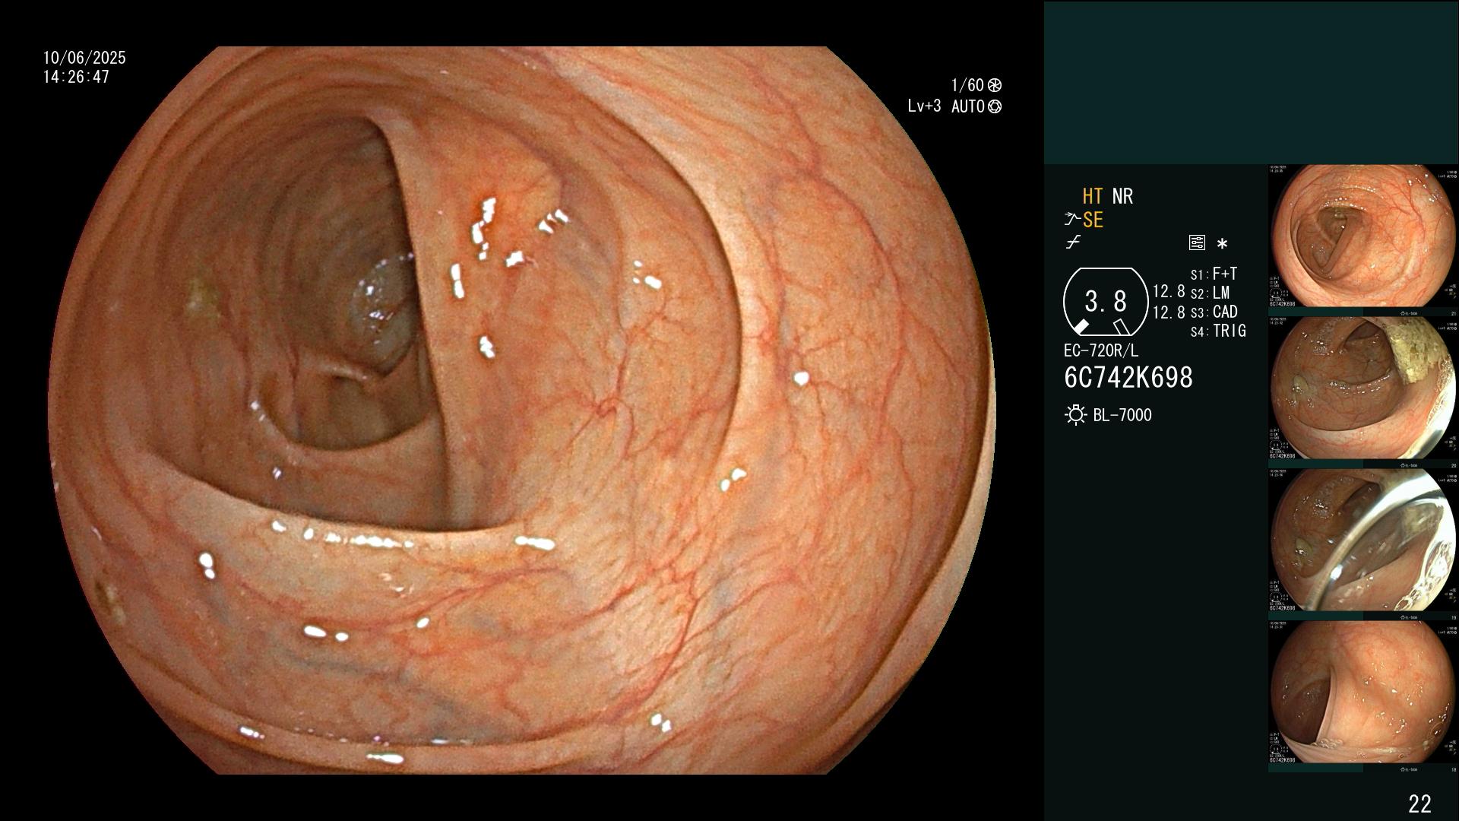This screenshot has height=821, width=1459.
Task: Select the S4: TRIG switch assignment
Action: click(1218, 331)
